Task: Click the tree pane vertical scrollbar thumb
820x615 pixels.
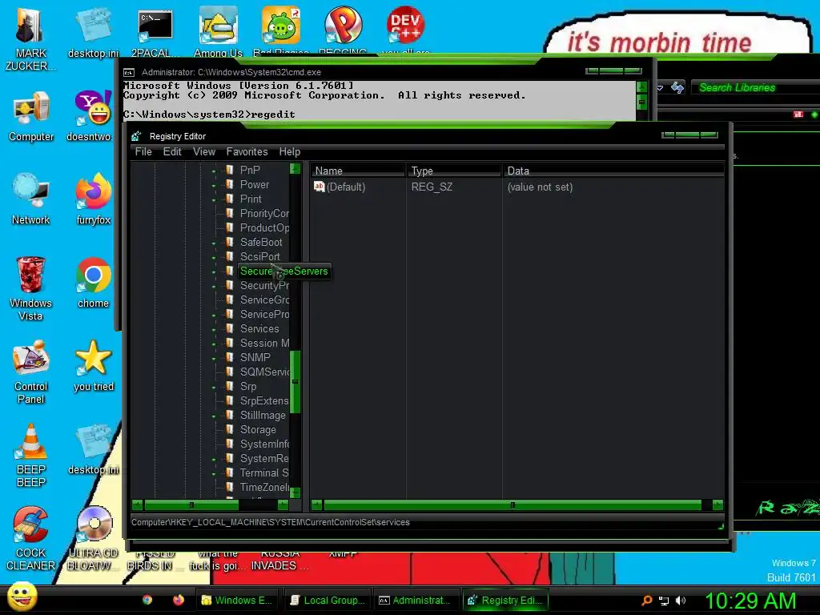Action: tap(295, 381)
